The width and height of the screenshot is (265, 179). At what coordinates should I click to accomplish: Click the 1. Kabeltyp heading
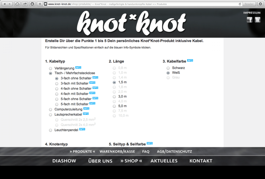(55, 61)
